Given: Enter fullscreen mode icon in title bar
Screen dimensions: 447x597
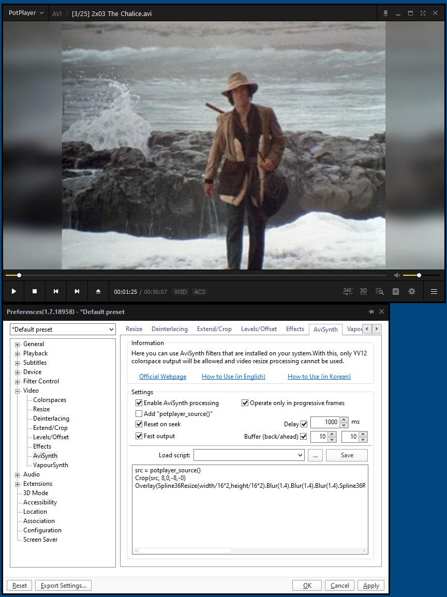Looking at the screenshot, I should pyautogui.click(x=423, y=13).
